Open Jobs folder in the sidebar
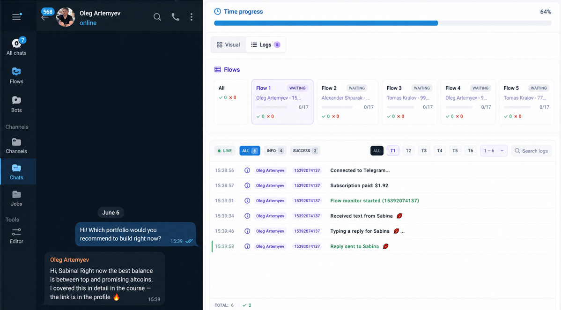Screen dimensions: 561x310 point(16,198)
